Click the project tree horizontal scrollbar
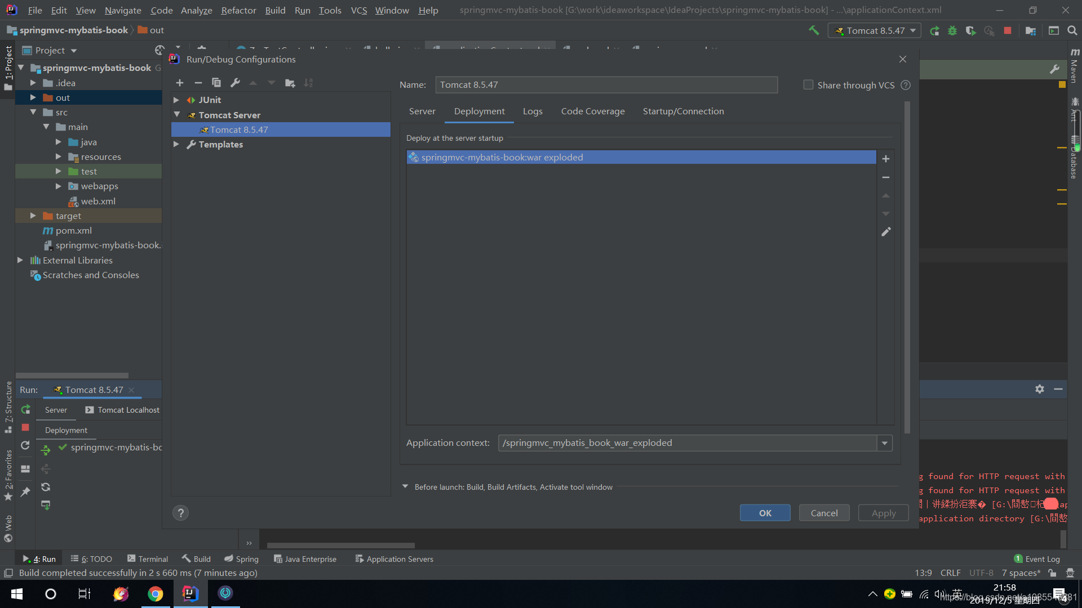Screen dimensions: 1082x608 [72, 375]
